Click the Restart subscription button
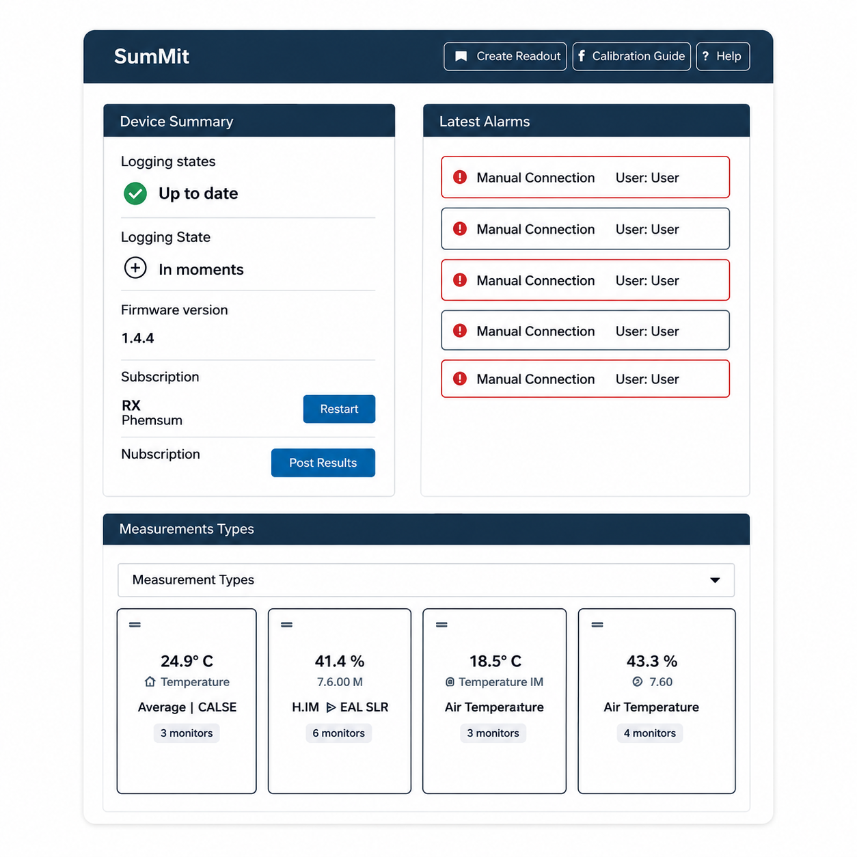 point(339,409)
